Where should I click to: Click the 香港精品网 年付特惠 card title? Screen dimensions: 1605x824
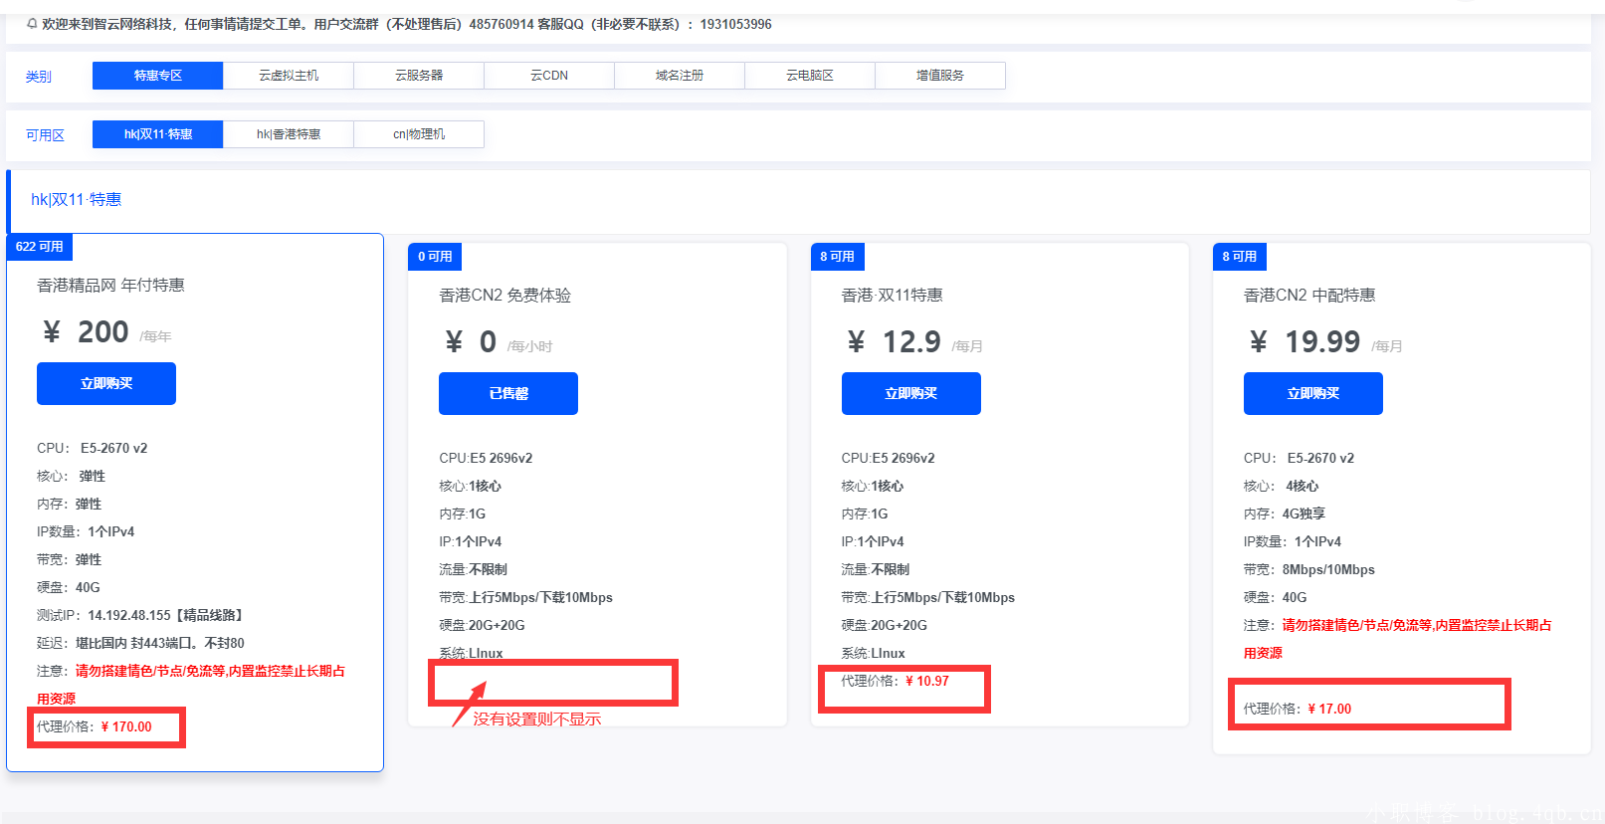(x=110, y=286)
